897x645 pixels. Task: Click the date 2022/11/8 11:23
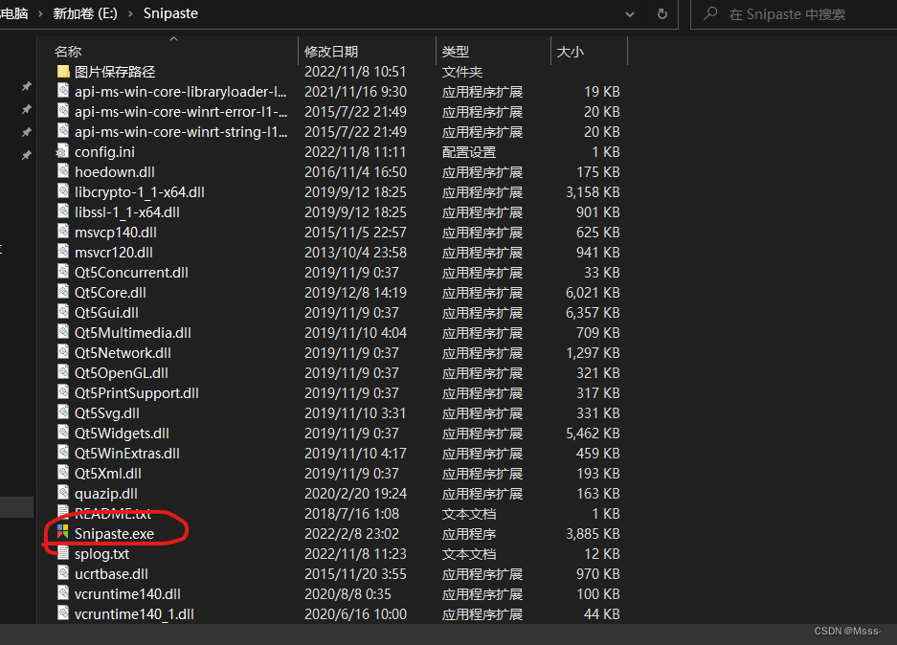(x=355, y=553)
